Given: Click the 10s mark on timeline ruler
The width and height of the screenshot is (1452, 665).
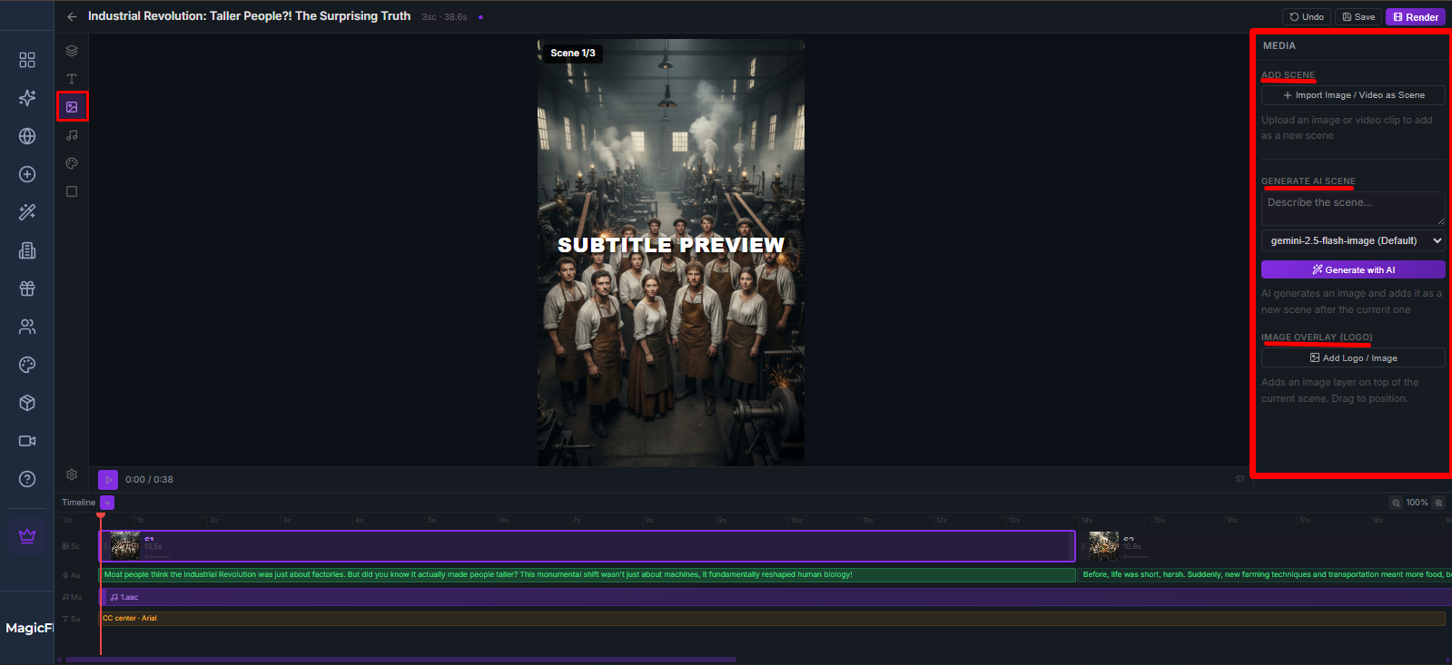Looking at the screenshot, I should [796, 521].
